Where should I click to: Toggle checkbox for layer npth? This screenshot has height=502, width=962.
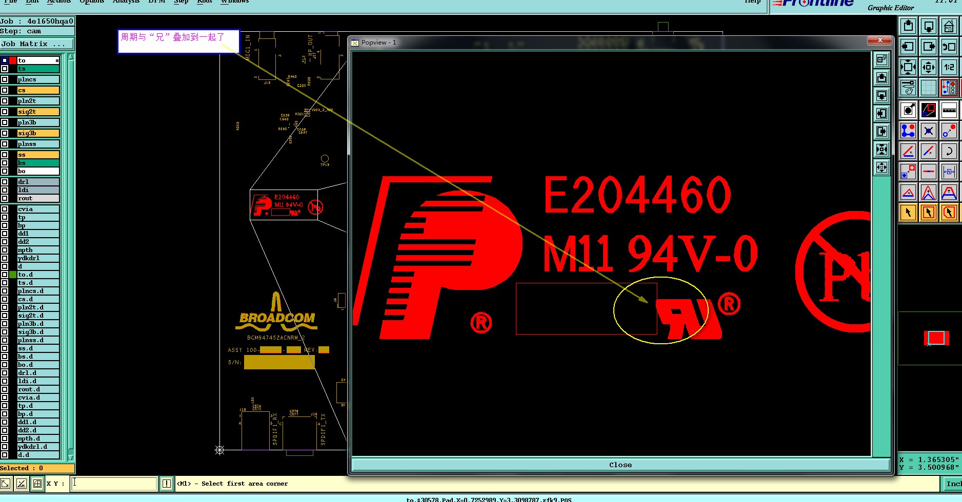tap(5, 250)
